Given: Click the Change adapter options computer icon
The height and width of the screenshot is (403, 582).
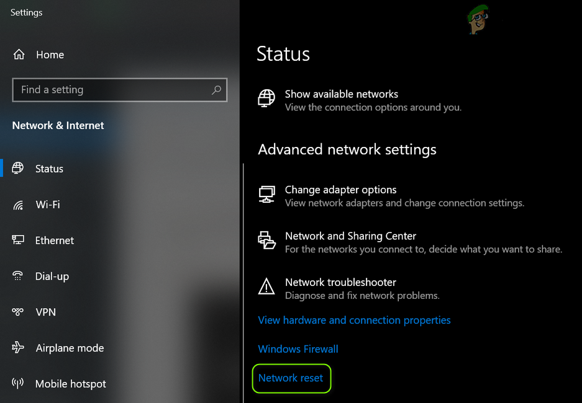Looking at the screenshot, I should click(266, 195).
